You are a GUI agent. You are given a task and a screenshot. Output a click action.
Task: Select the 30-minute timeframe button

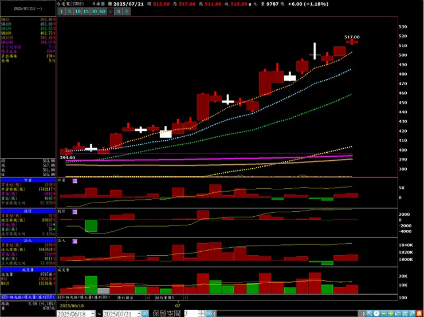pos(94,11)
